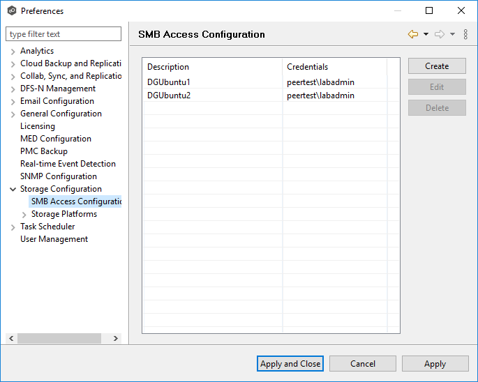Screen dimensions: 478x382
Task: Expand the Analytics tree node
Action: [x=13, y=51]
